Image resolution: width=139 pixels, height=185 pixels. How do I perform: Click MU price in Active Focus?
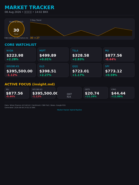tap(14, 93)
